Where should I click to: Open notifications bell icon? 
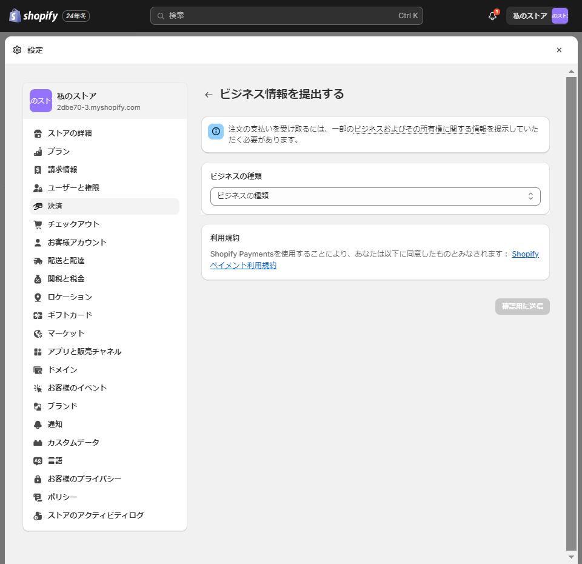492,16
